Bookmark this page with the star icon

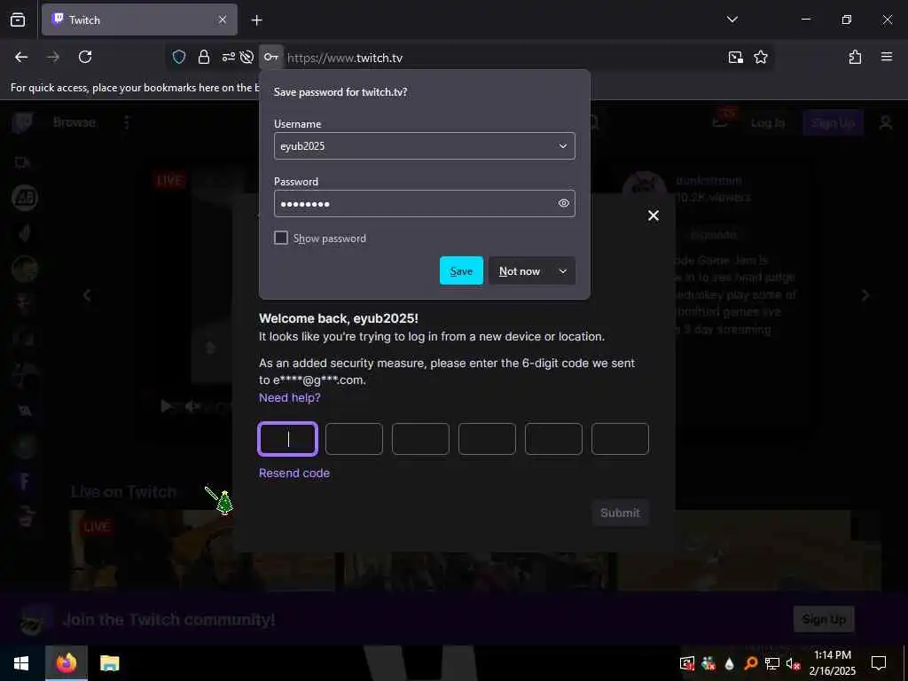coord(760,57)
